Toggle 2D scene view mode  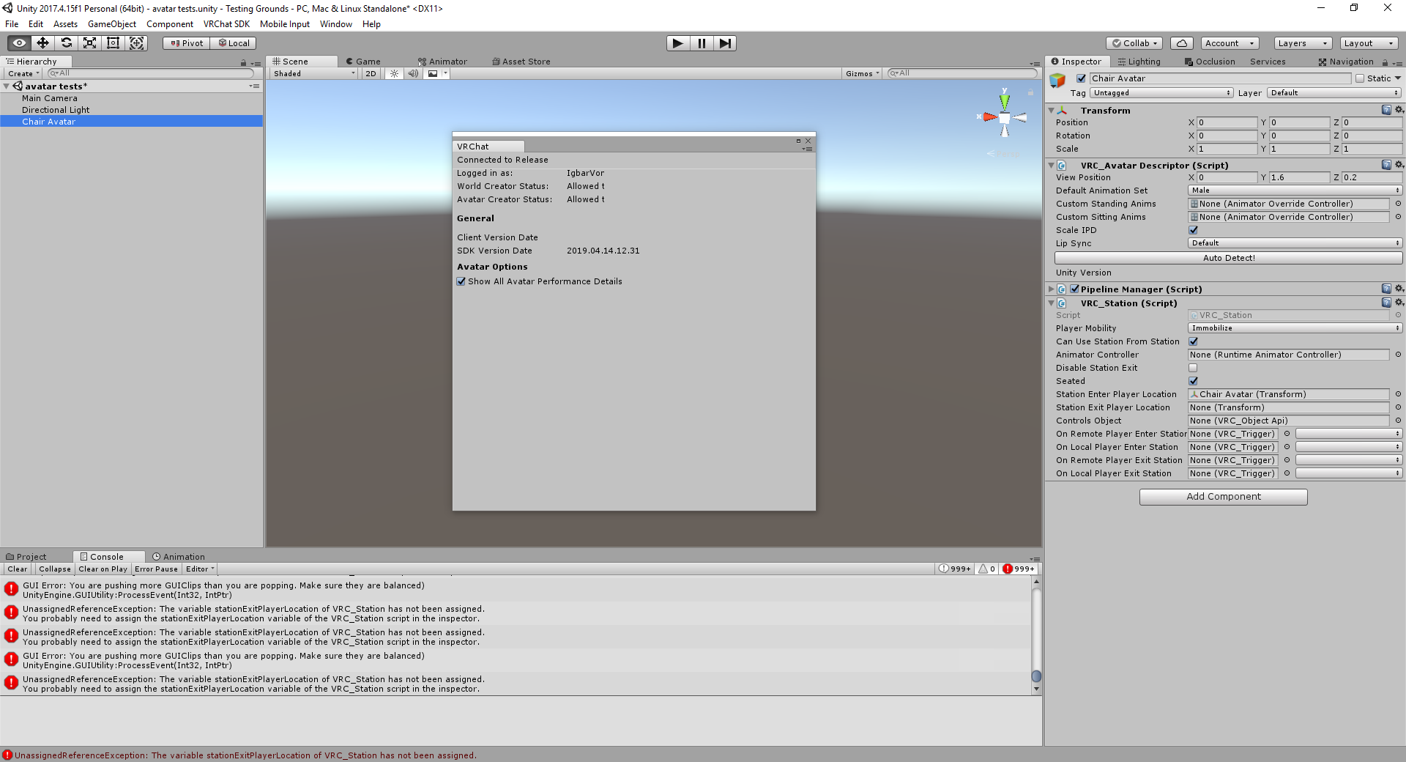click(x=371, y=73)
